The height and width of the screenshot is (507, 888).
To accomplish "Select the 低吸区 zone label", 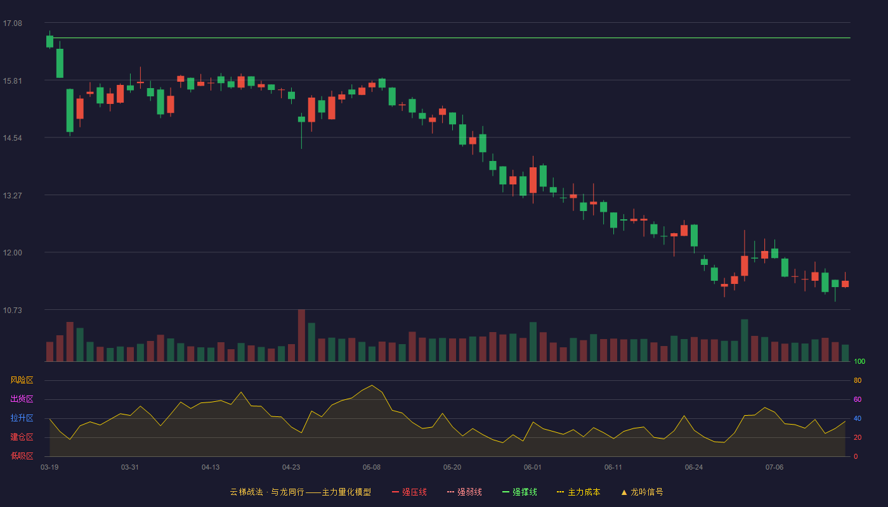I will pyautogui.click(x=22, y=456).
